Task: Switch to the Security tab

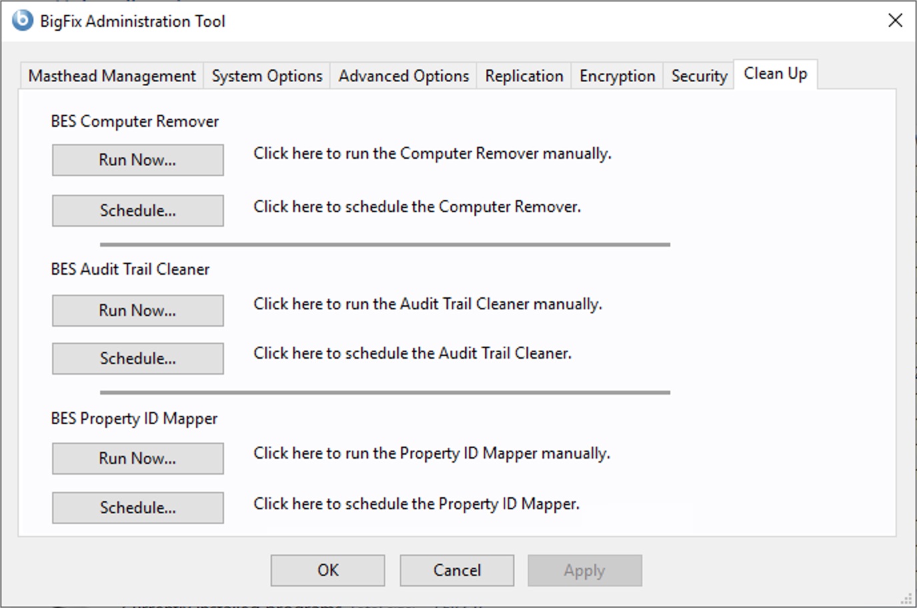Action: tap(699, 76)
